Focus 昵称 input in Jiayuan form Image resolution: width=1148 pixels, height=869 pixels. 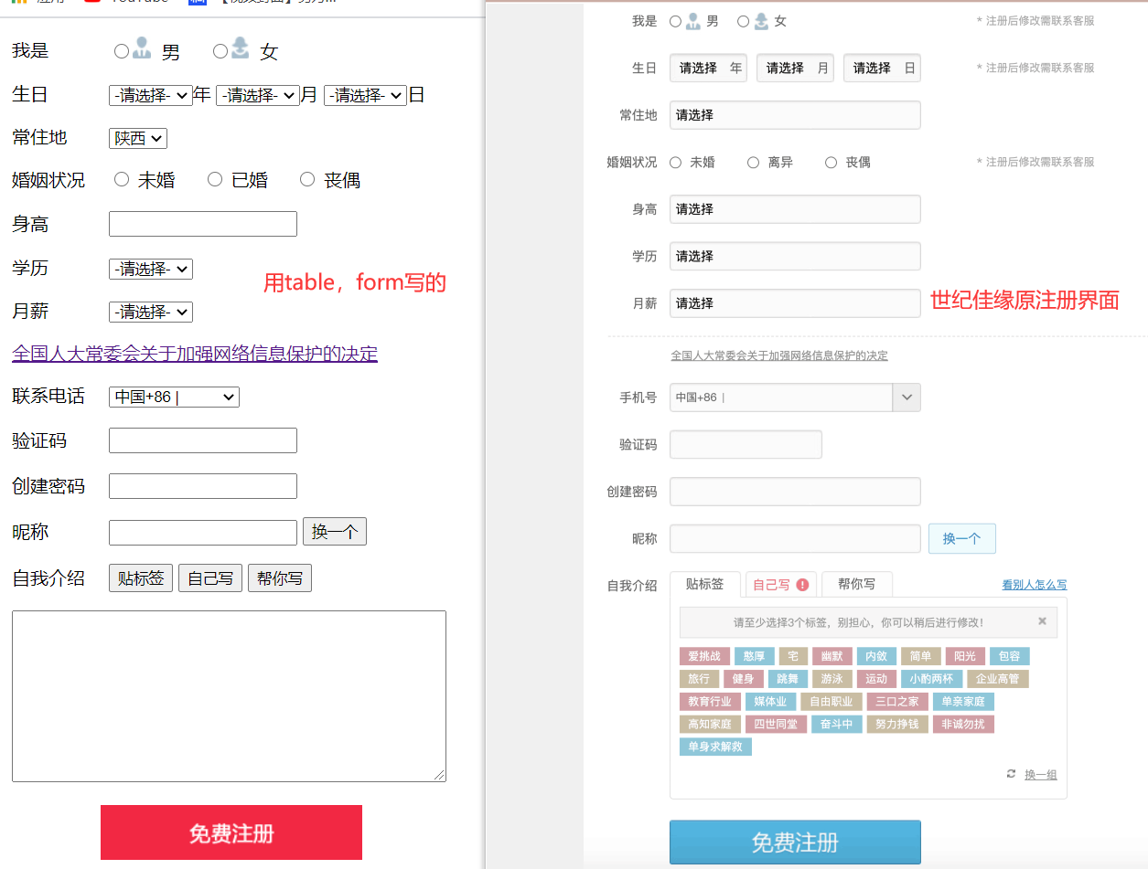click(795, 539)
